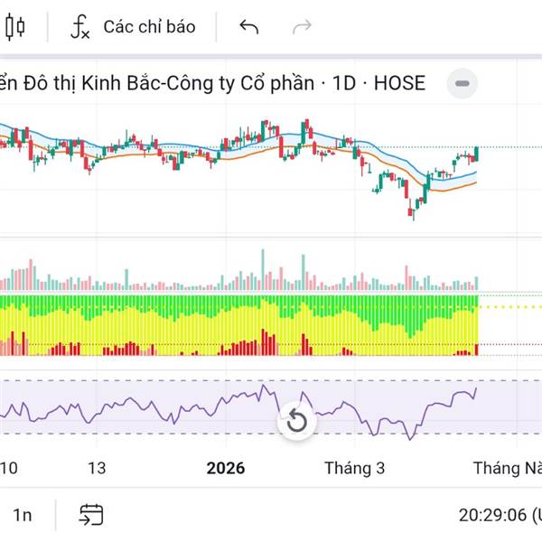The width and height of the screenshot is (542, 542).
Task: Click the fx indicators icon
Action: pos(80,27)
